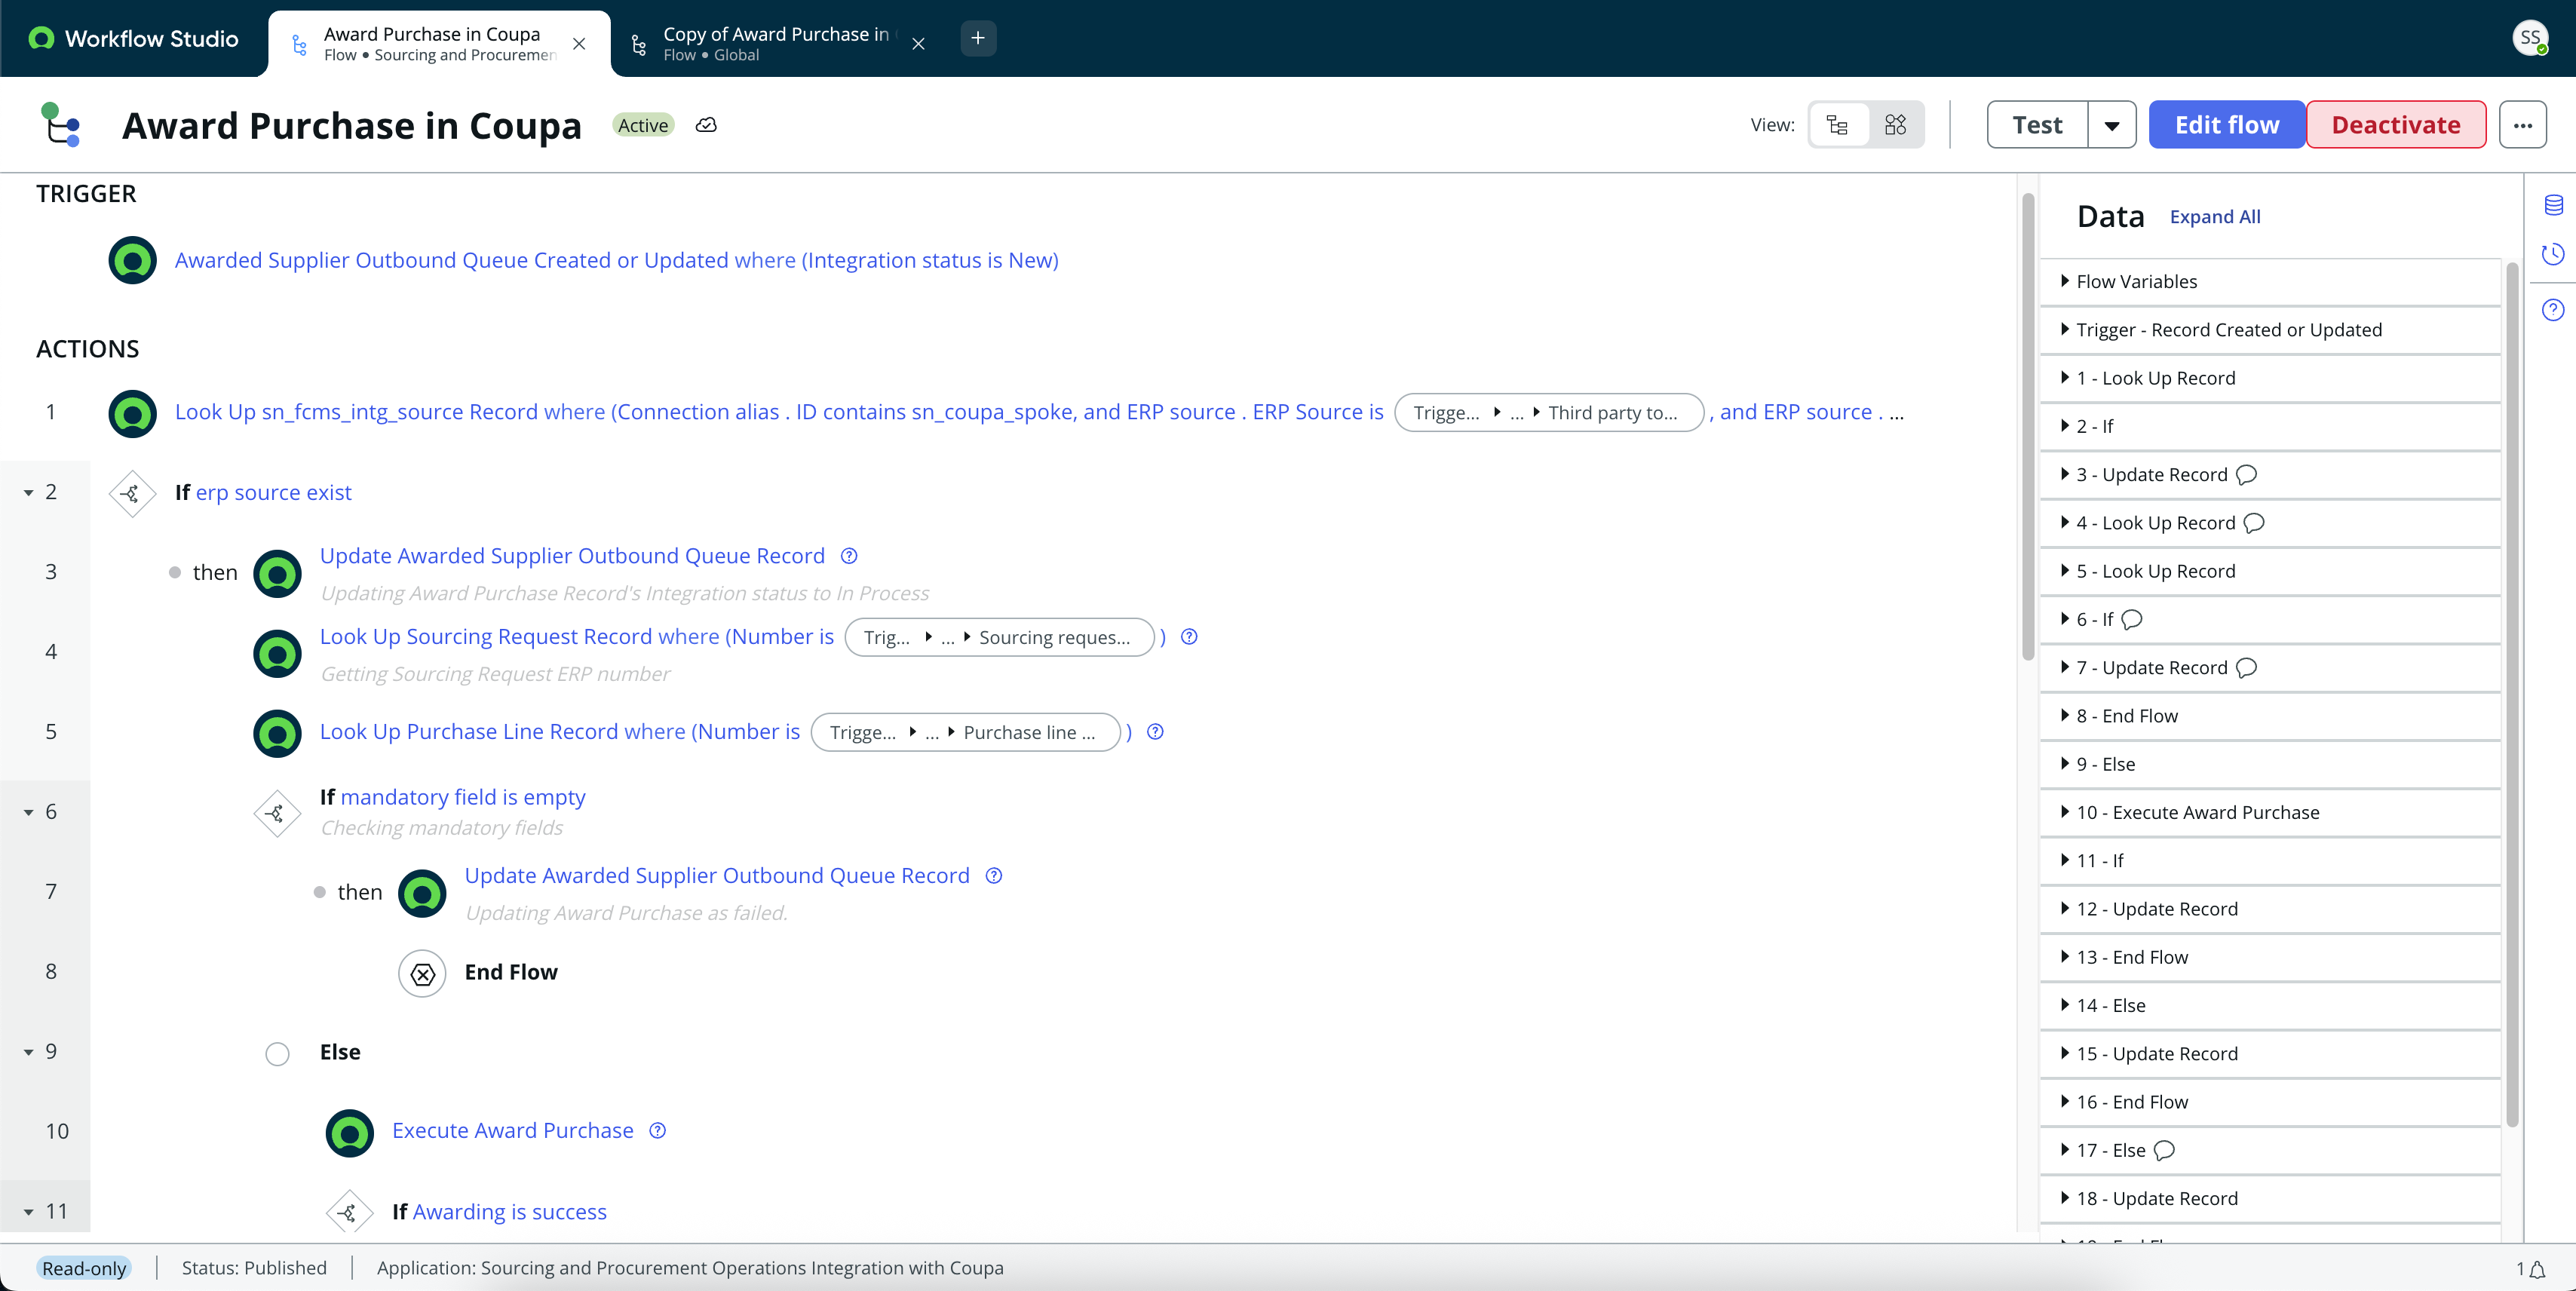Open If Awarding is success condition

click(509, 1212)
